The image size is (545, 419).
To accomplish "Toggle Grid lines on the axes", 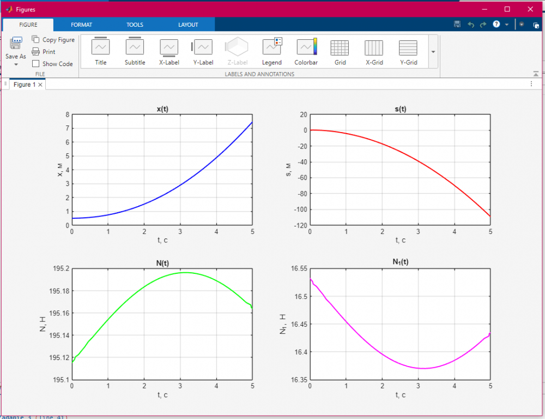I will click(x=340, y=51).
